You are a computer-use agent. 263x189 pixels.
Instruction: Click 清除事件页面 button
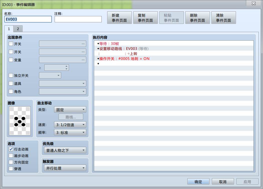tap(224, 18)
